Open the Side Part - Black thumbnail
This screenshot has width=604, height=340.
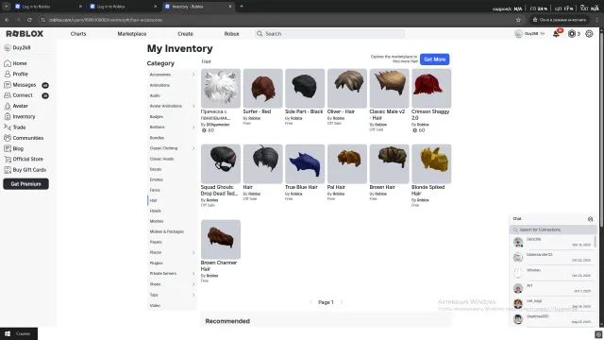(x=305, y=88)
